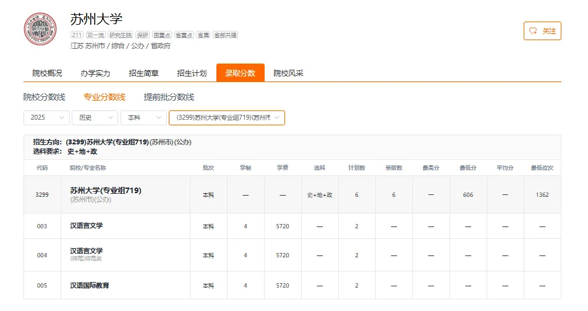Viewport: 588px width, 311px height.
Task: Switch to 提前批分数线 sub-tab
Action: click(169, 97)
